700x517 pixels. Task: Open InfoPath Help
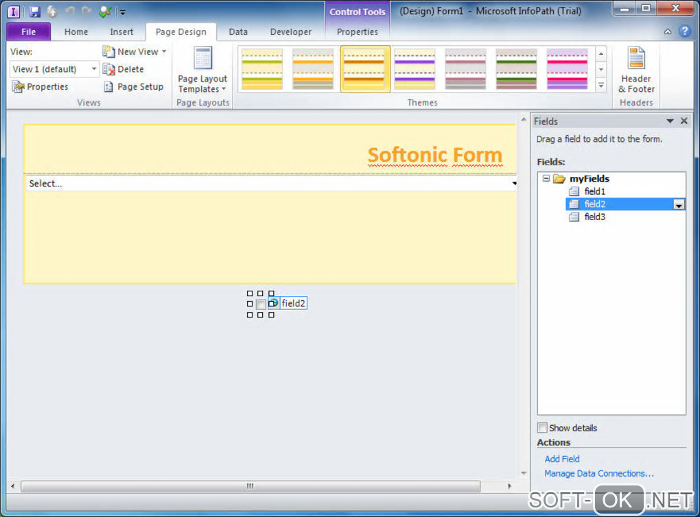[x=684, y=32]
